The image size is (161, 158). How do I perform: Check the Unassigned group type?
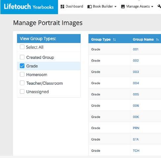pyautogui.click(x=22, y=91)
